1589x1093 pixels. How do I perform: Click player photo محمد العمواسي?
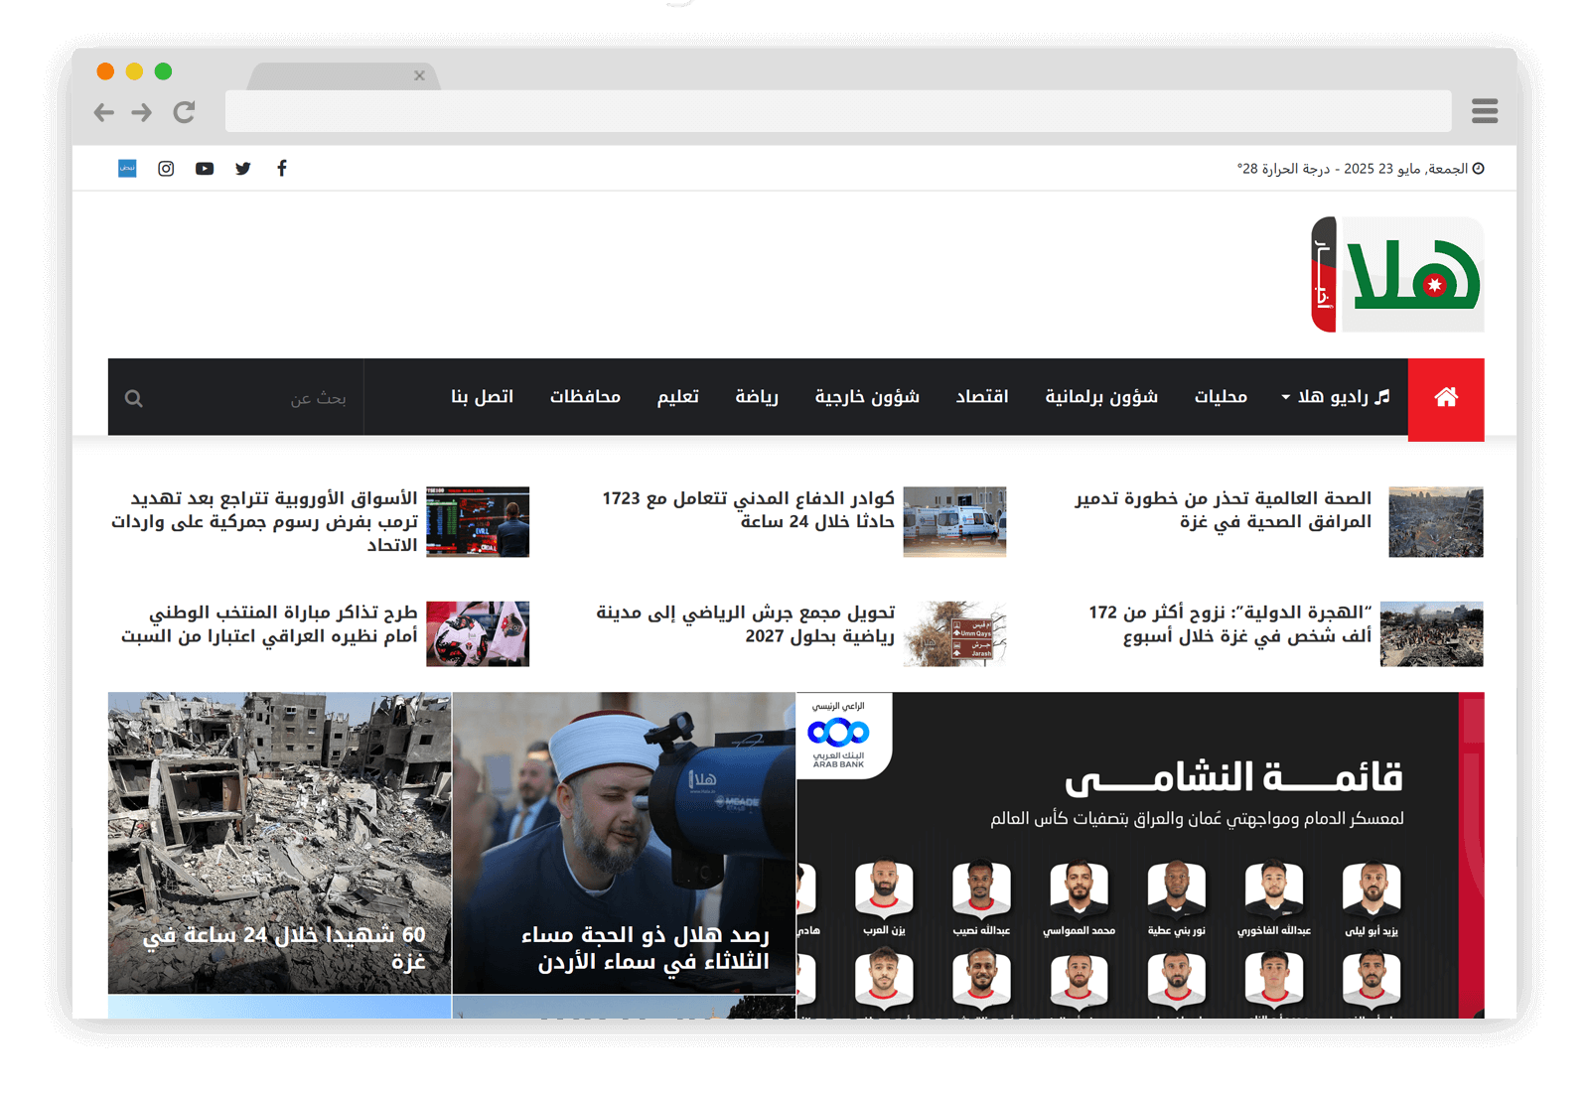tap(1080, 889)
